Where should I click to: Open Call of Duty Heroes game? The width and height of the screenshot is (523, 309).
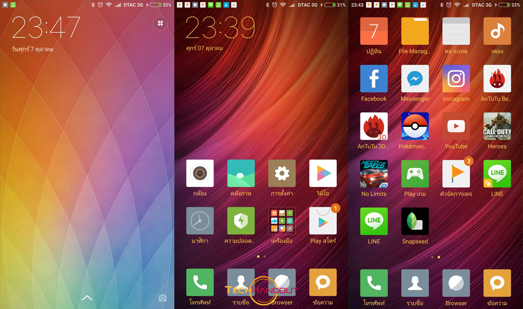(x=497, y=126)
